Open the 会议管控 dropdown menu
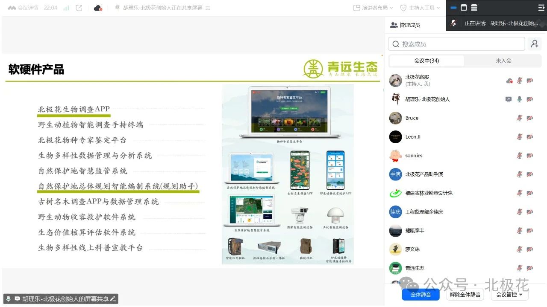This screenshot has width=547, height=307. tap(509, 295)
